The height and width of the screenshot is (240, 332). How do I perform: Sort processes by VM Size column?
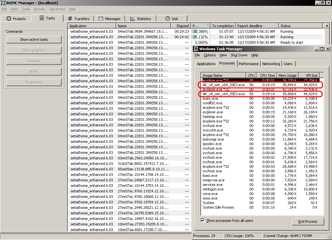coord(309,75)
